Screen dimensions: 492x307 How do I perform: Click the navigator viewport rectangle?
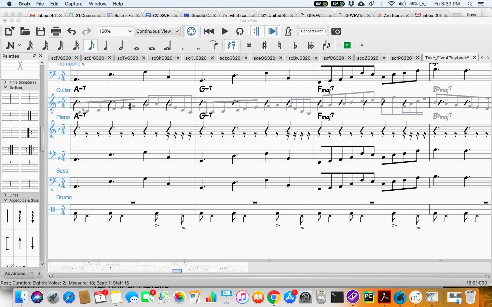[177, 271]
